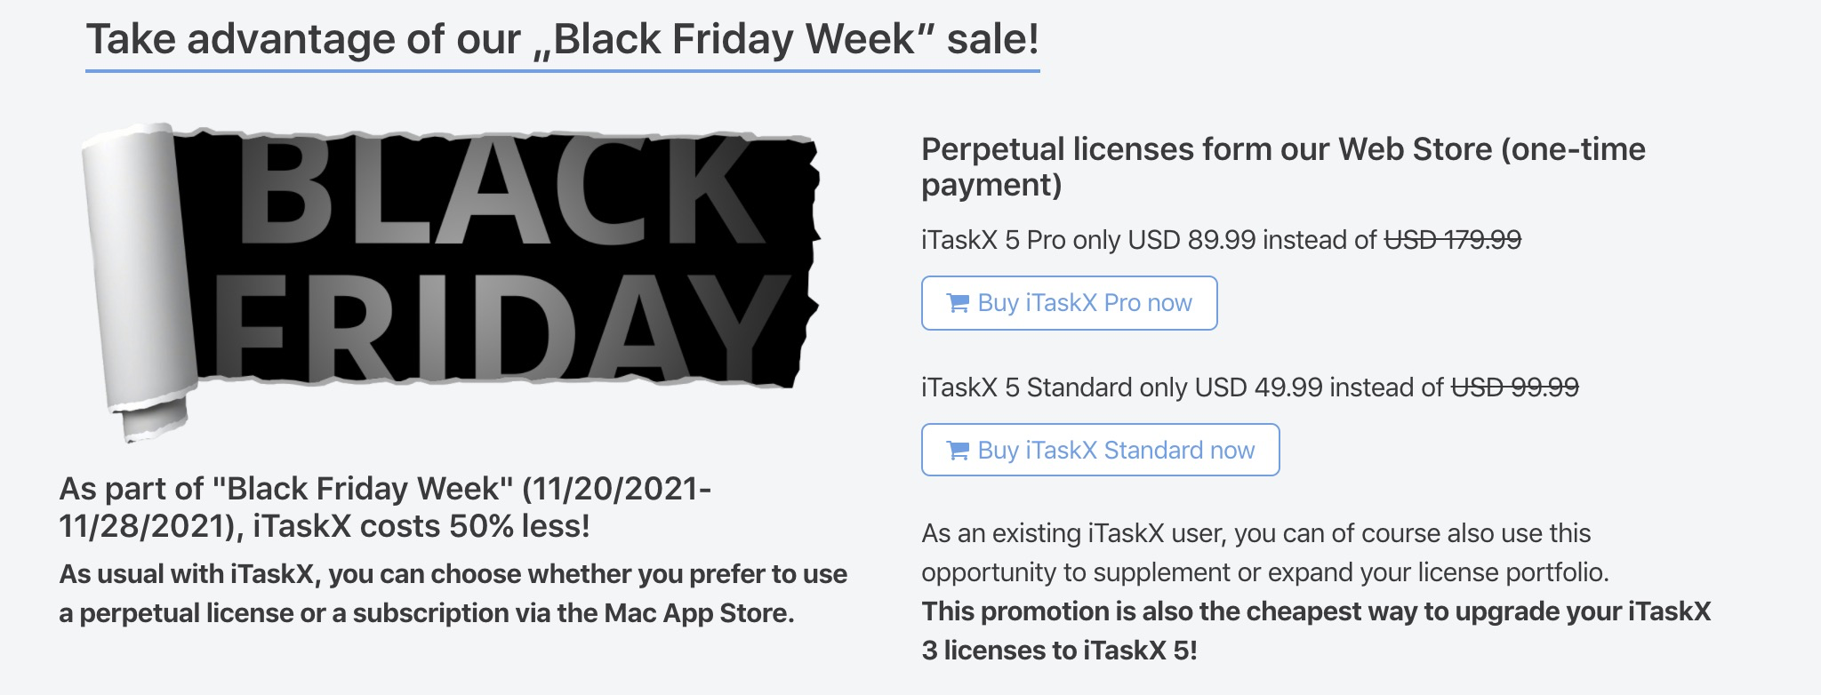Viewport: 1821px width, 695px height.
Task: Click the cart icon on Buy Pro button
Action: [x=958, y=304]
